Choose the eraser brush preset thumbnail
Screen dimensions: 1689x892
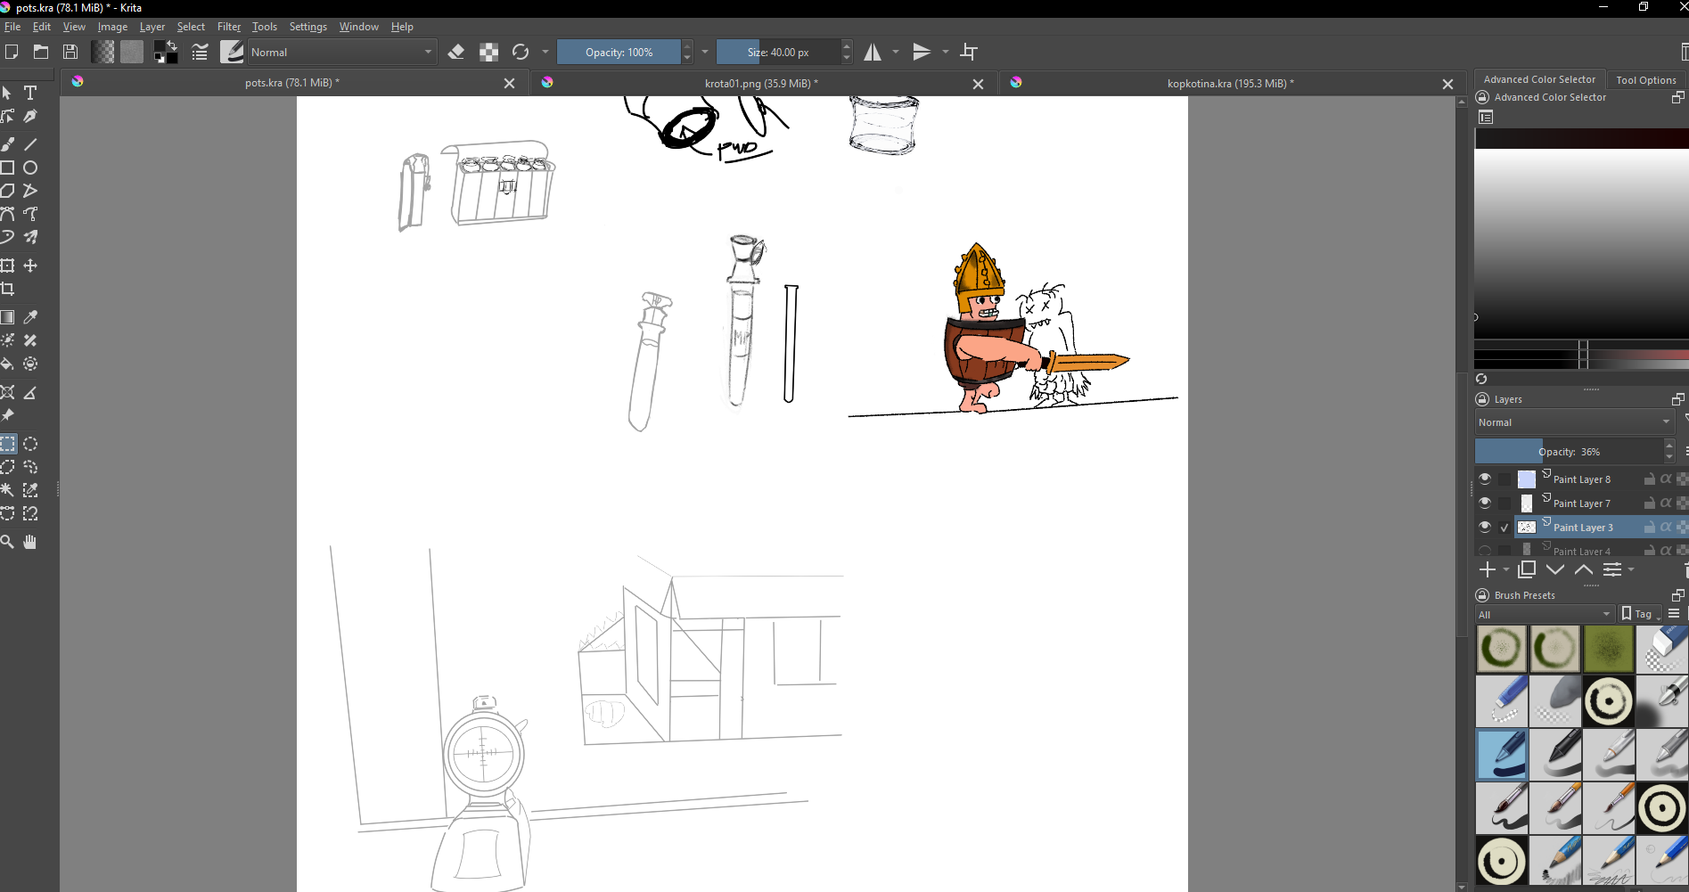tap(1662, 648)
